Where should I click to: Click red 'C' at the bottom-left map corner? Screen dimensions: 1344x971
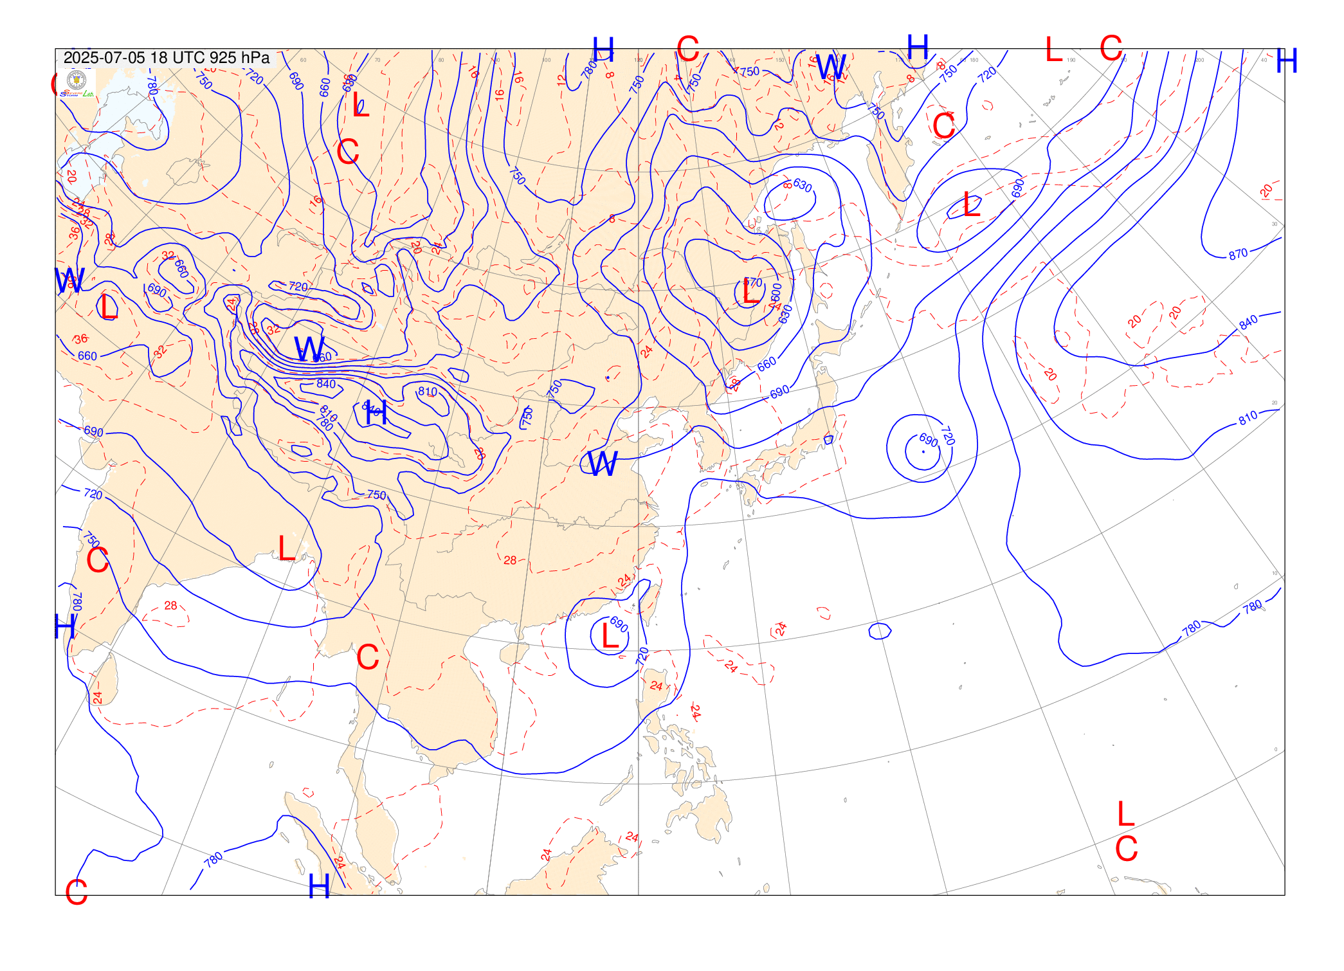pos(76,893)
